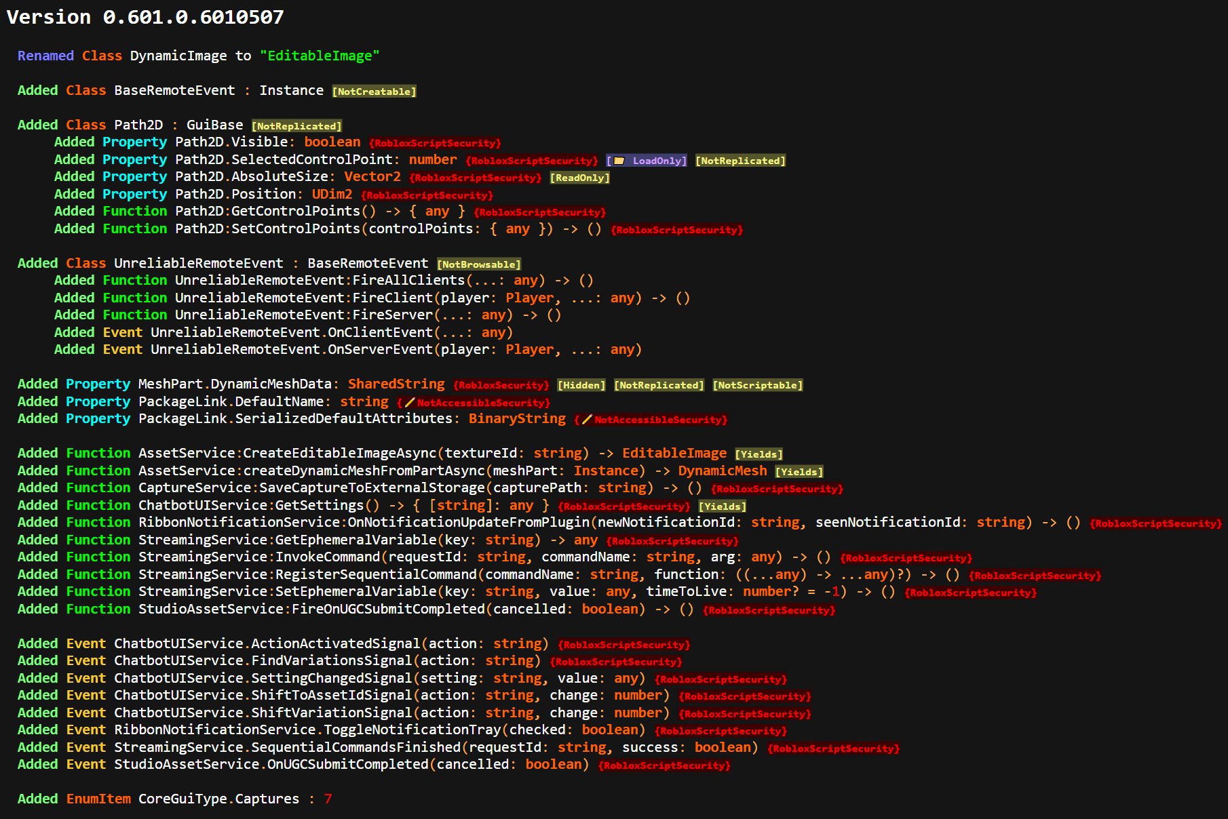Click "StreamingService:GetEphemeralVariable" function
Image resolution: width=1228 pixels, height=819 pixels.
[x=288, y=540]
